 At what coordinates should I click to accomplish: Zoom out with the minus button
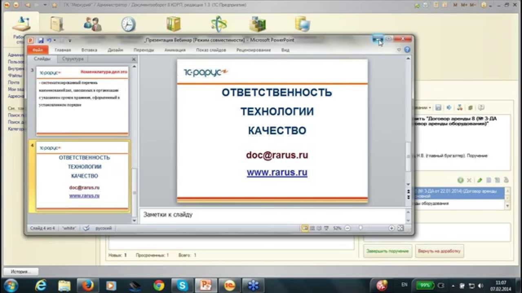pyautogui.click(x=347, y=228)
